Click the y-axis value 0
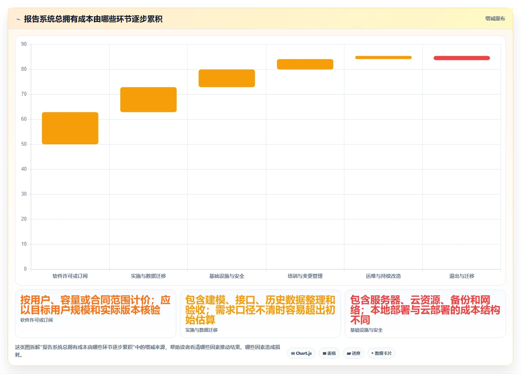 25,269
